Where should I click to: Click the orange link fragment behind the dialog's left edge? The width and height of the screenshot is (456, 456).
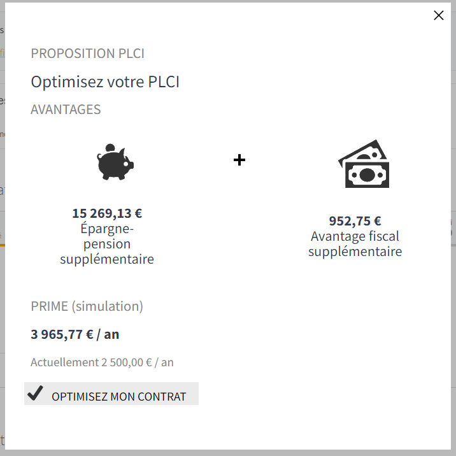click(2, 53)
